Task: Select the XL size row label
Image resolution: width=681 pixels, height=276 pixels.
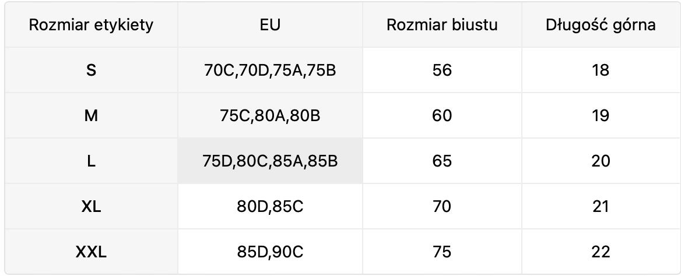Action: coord(91,207)
